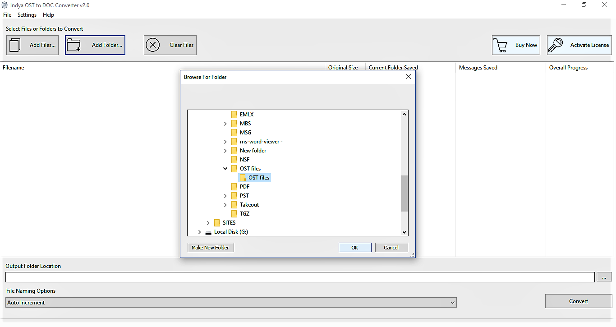Click the output folder browse (...) button
The height and width of the screenshot is (327, 616).
click(604, 277)
